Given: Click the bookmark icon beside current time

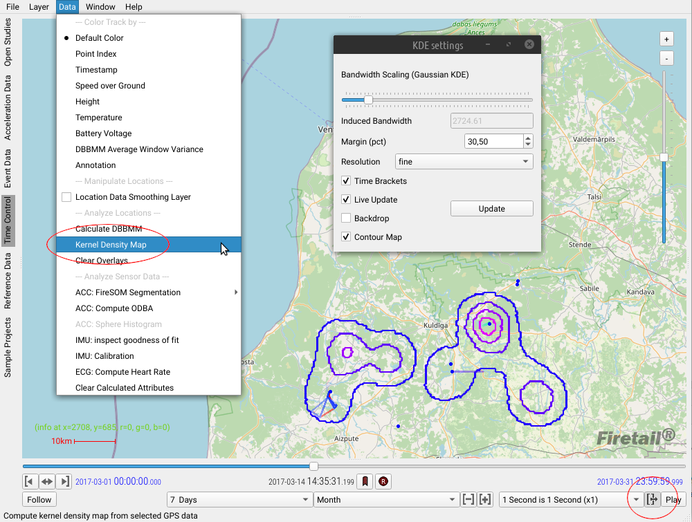Looking at the screenshot, I should (365, 481).
